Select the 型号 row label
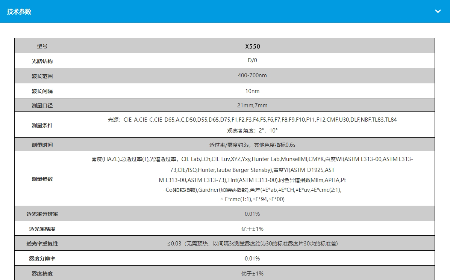 click(x=42, y=46)
